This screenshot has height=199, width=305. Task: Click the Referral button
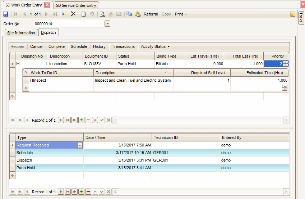[x=151, y=14]
